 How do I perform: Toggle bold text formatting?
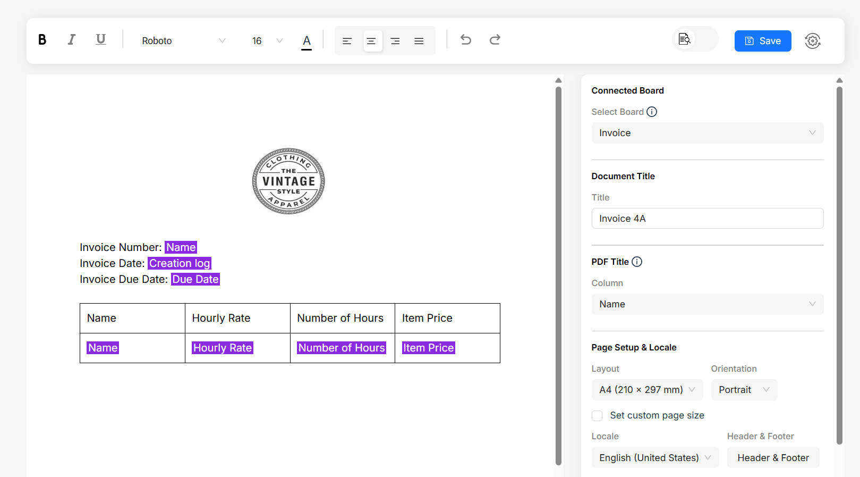pyautogui.click(x=42, y=40)
